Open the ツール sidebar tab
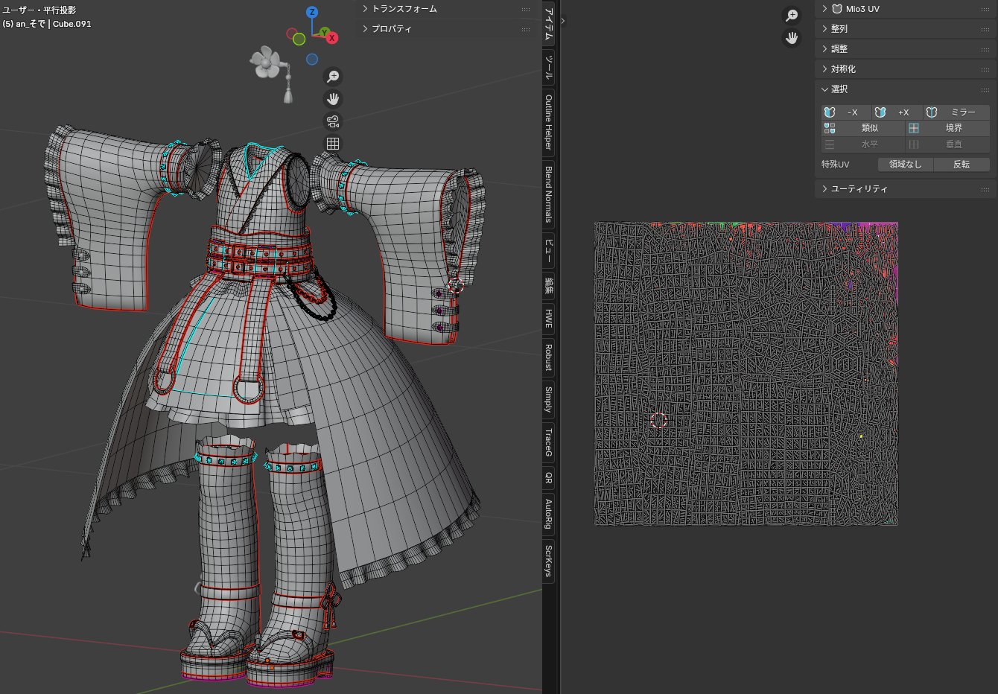Viewport: 998px width, 694px height. click(549, 67)
